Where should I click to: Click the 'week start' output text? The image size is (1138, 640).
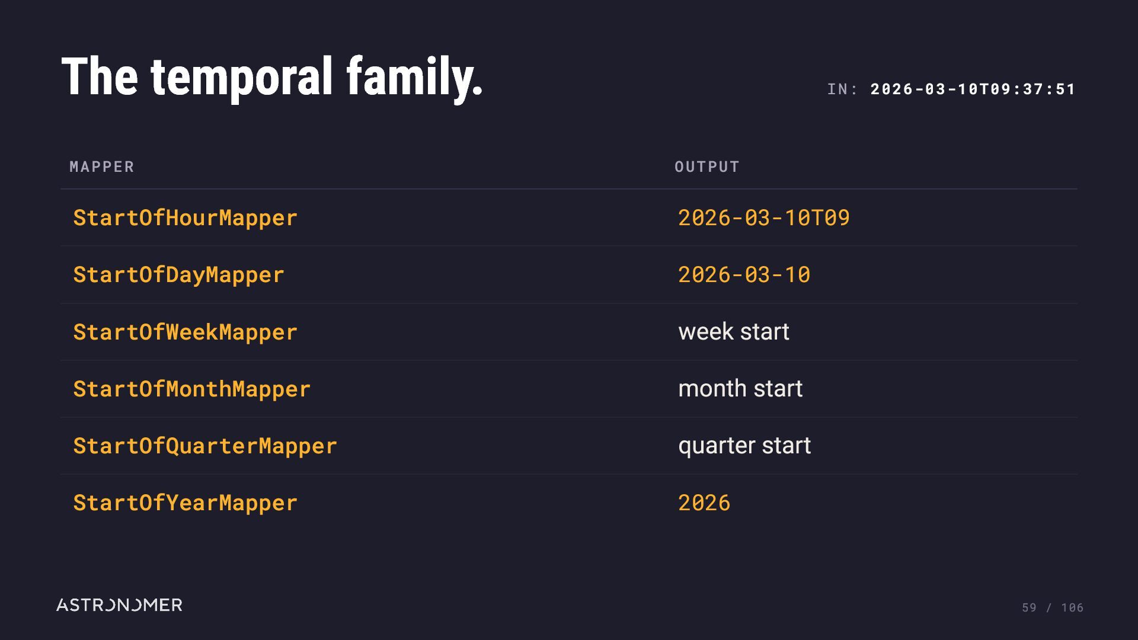[734, 332]
